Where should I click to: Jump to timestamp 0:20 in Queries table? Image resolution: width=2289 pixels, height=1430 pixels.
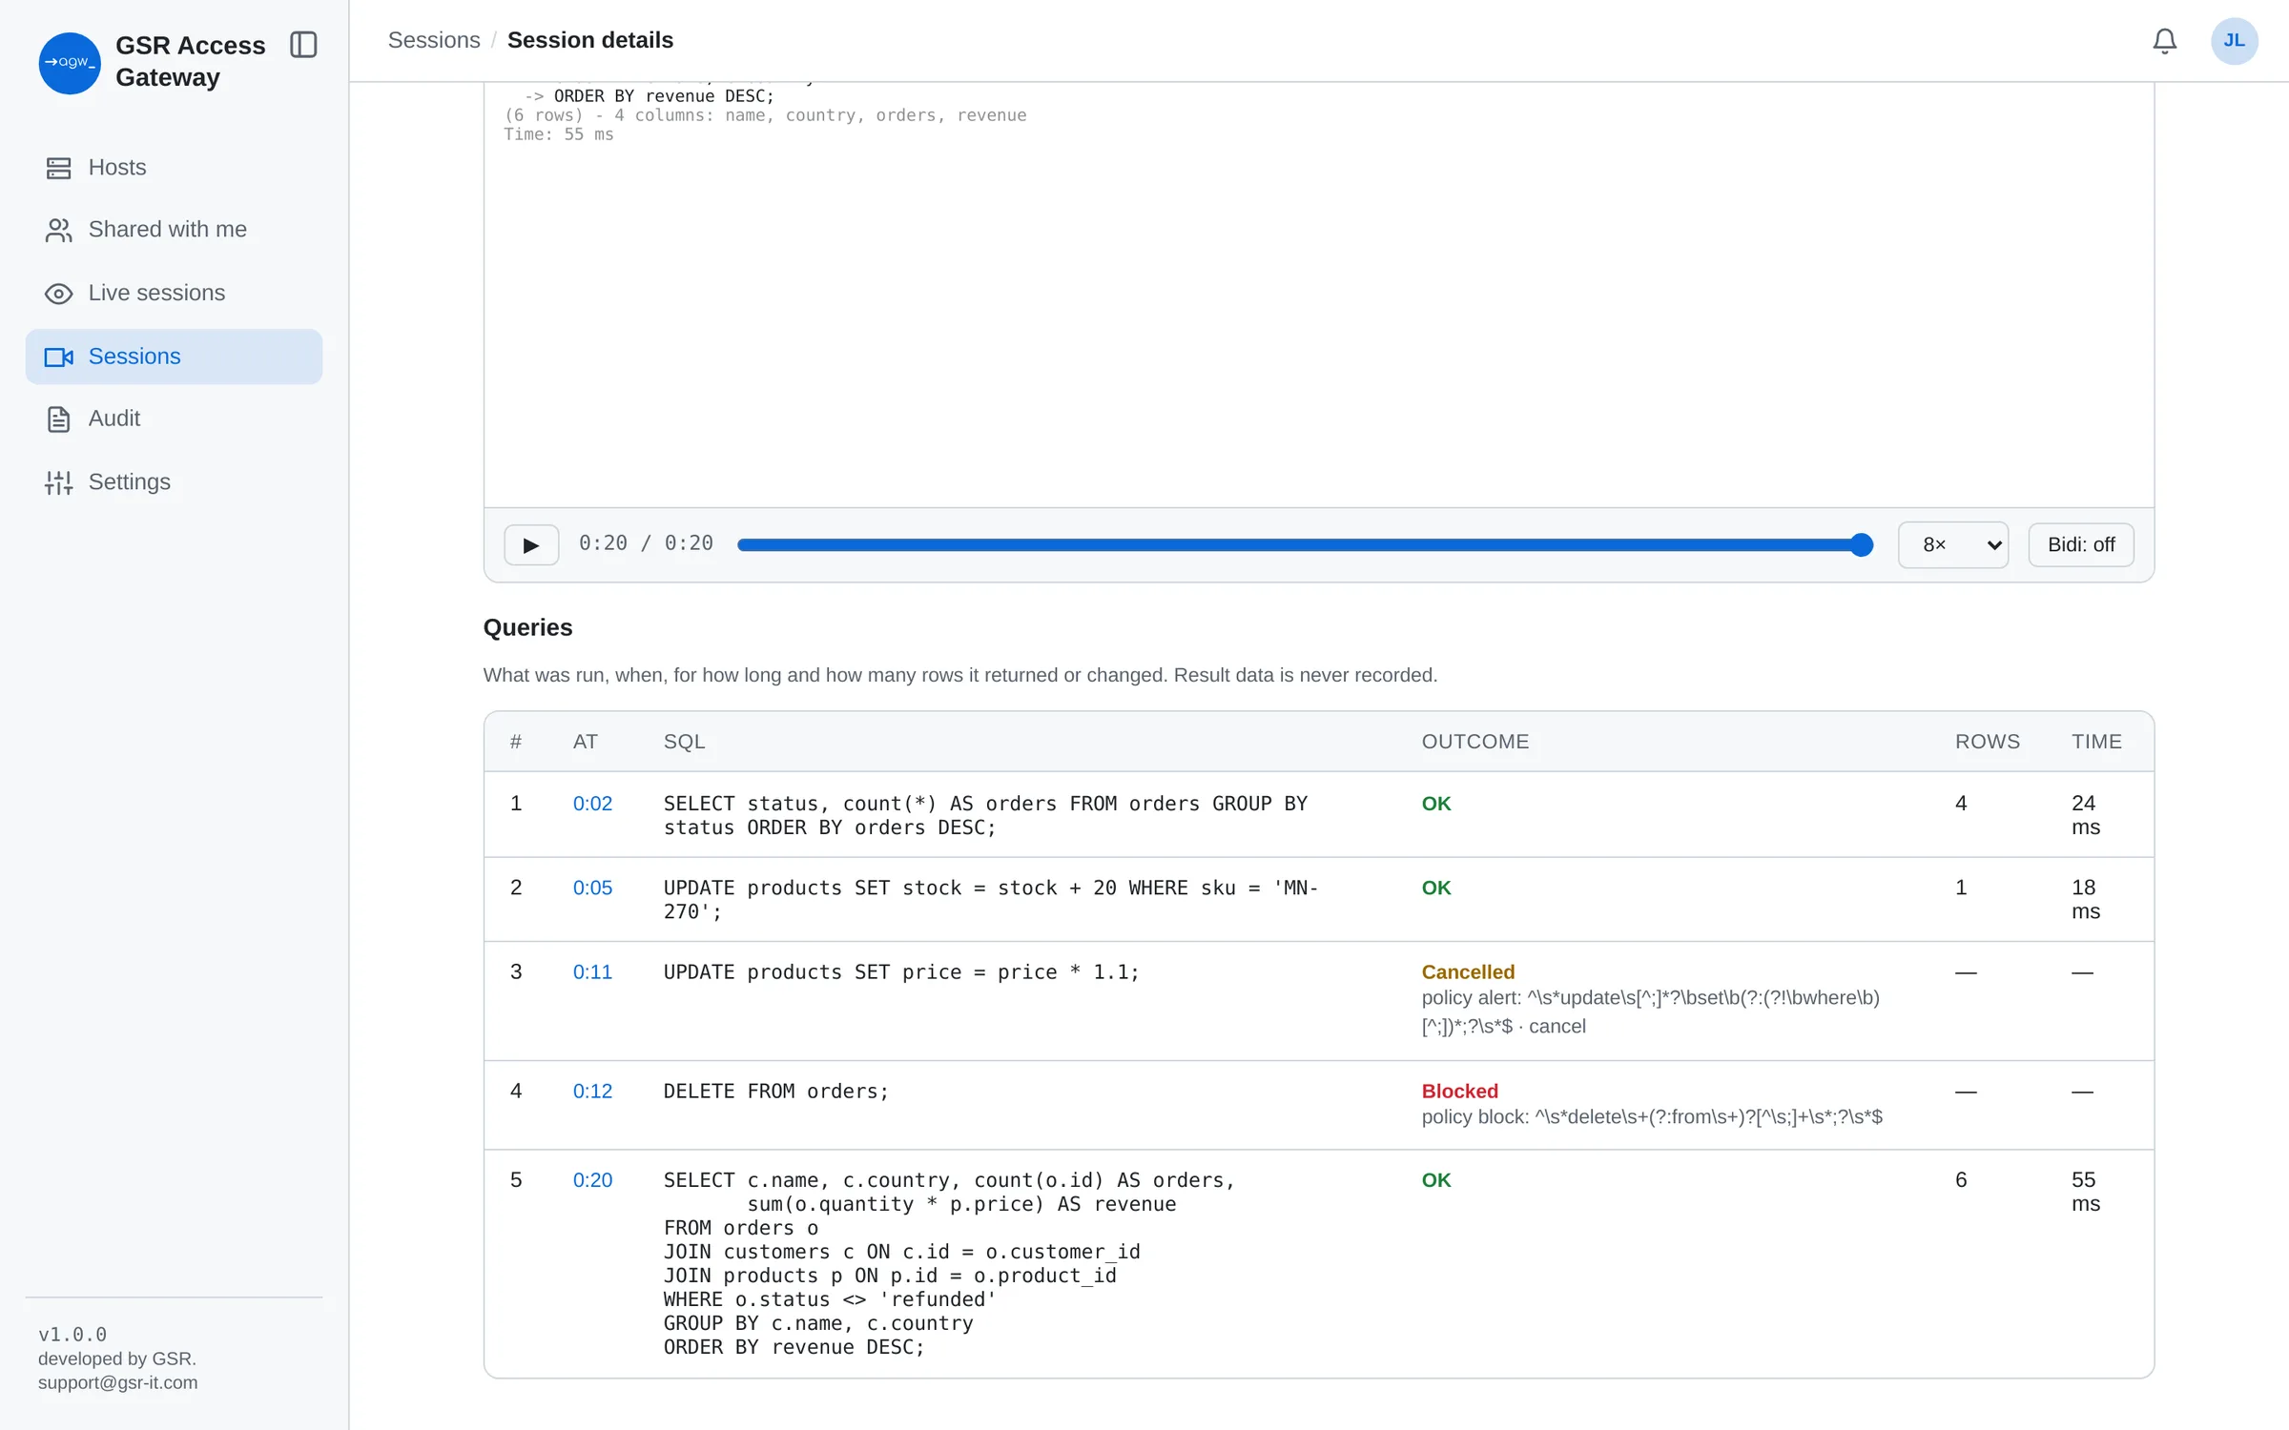click(592, 1180)
